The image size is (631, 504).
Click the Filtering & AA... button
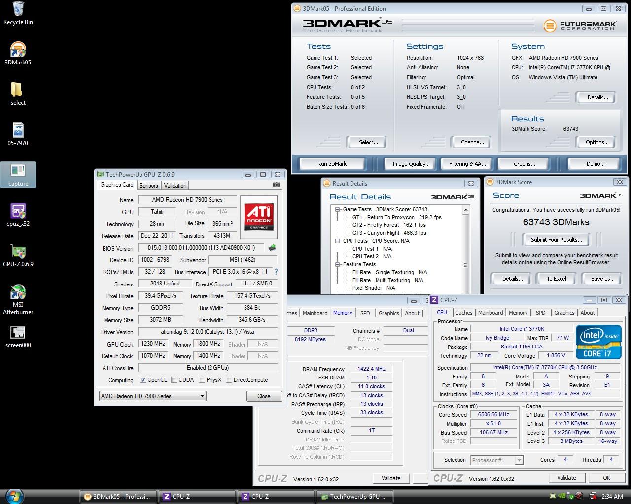click(x=467, y=164)
